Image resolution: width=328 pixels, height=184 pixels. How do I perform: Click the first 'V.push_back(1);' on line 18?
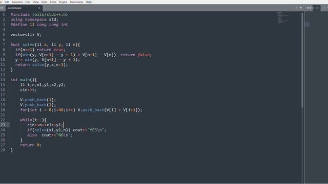38,100
